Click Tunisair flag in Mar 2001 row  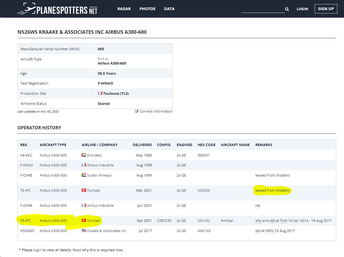84,190
